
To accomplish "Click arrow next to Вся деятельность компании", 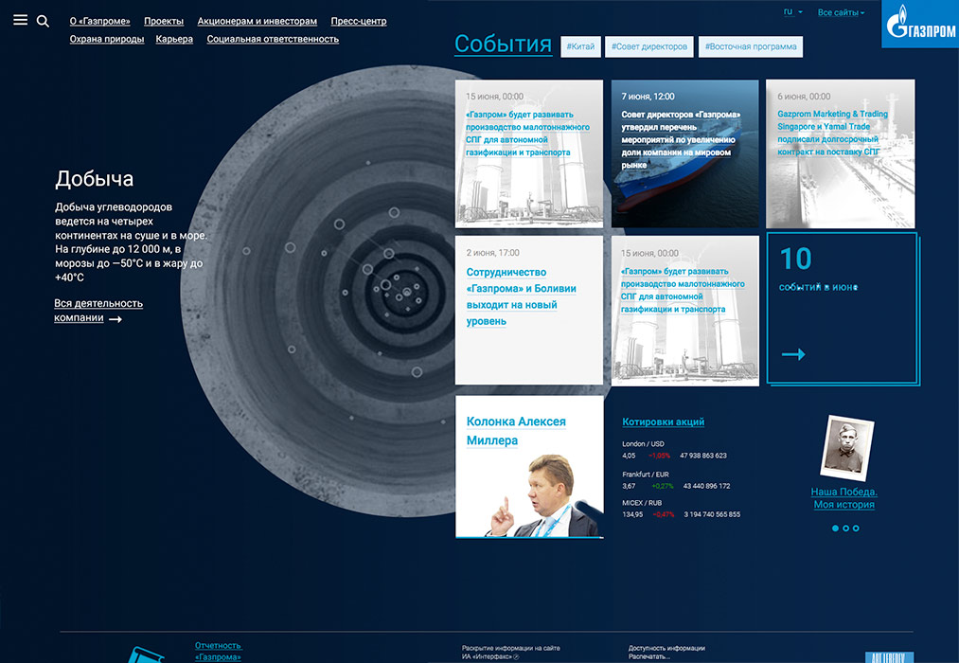I will 115,319.
